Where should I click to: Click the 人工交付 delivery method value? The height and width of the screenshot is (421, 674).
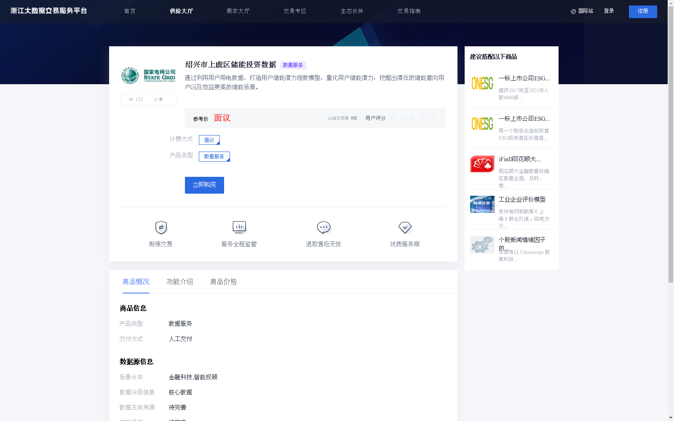[180, 339]
